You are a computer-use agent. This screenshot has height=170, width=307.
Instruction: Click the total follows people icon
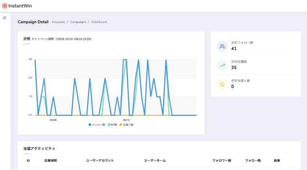point(222,46)
